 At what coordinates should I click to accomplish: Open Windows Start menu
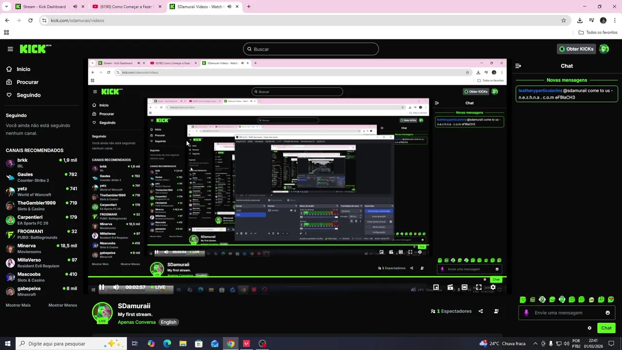click(x=8, y=343)
